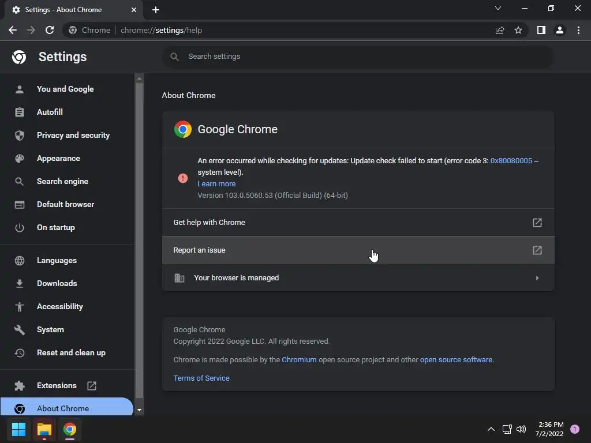The image size is (591, 443).
Task: Click the On startup power icon
Action: tap(20, 227)
